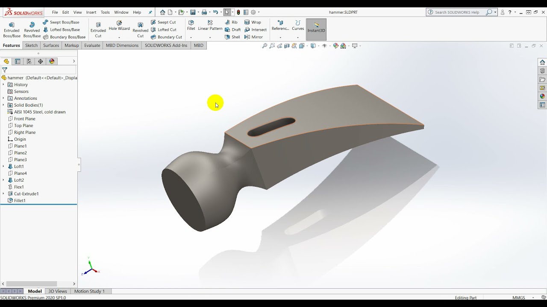Image resolution: width=547 pixels, height=307 pixels.
Task: Start the Linear Pattern tool
Action: click(x=210, y=26)
